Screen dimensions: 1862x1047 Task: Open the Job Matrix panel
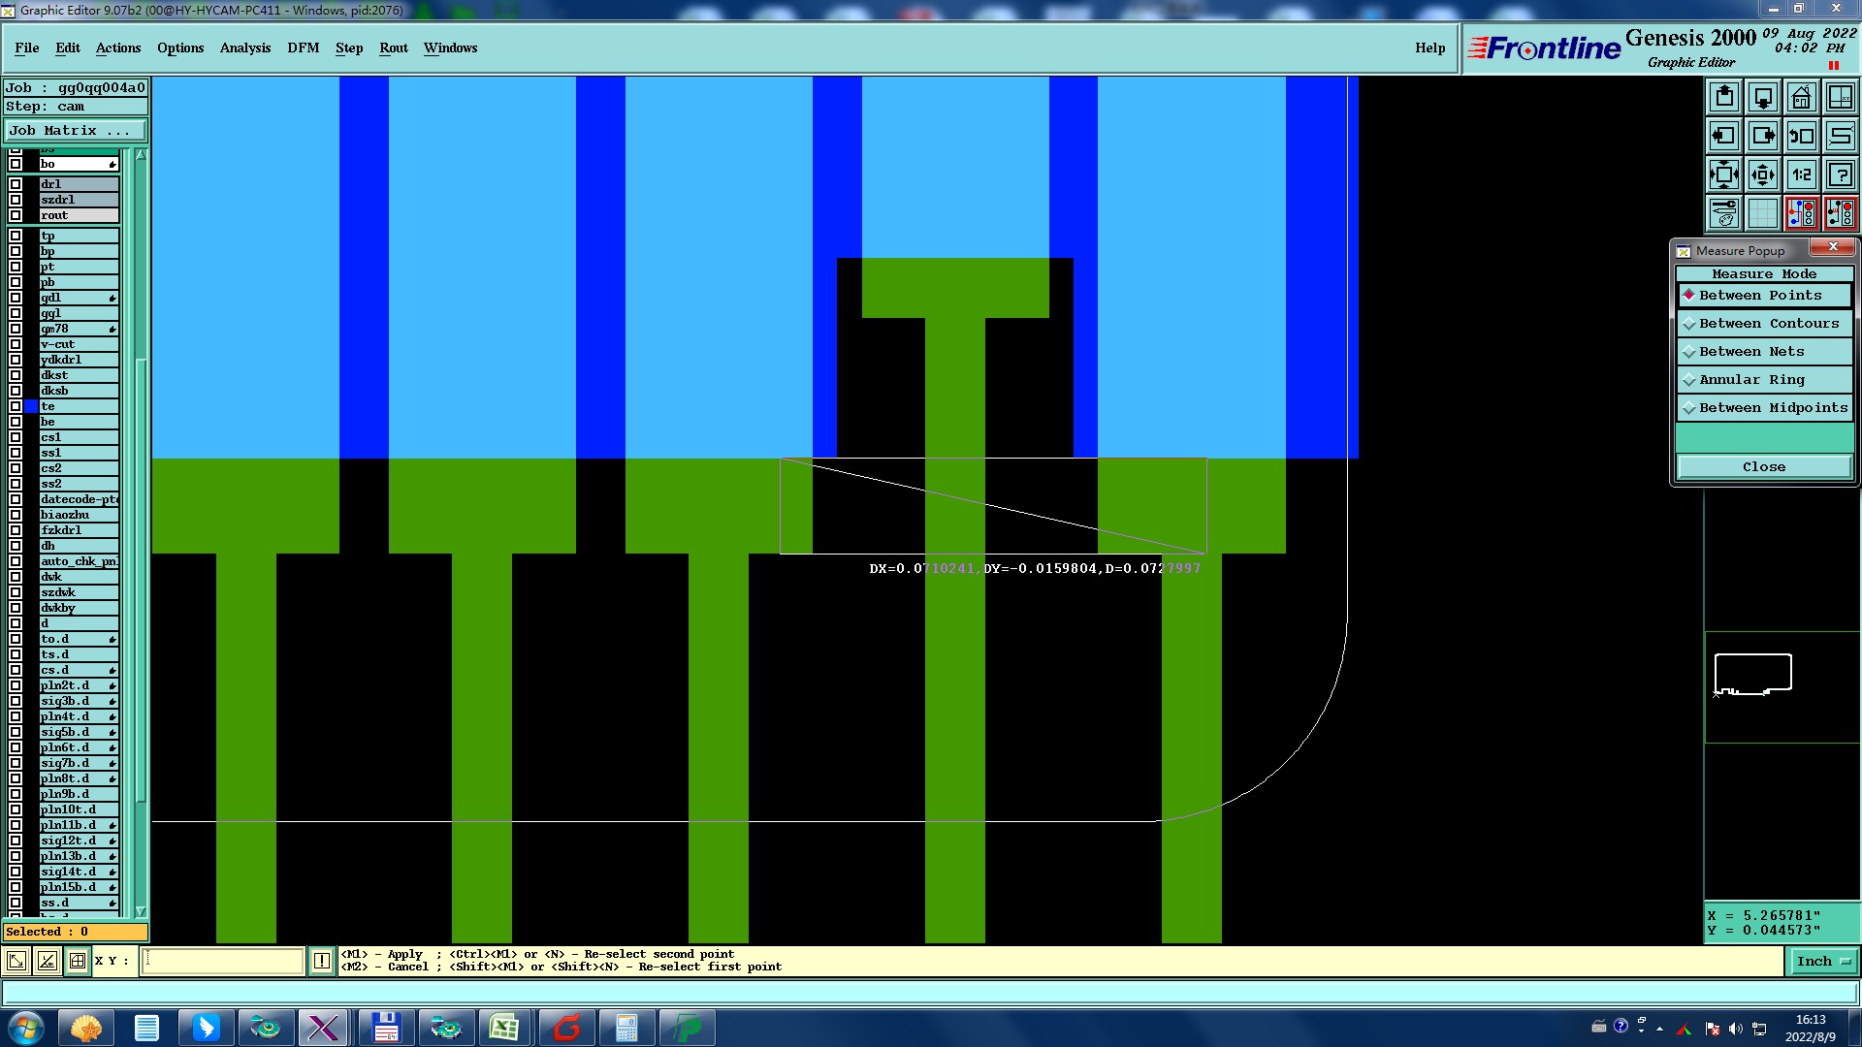pyautogui.click(x=76, y=131)
